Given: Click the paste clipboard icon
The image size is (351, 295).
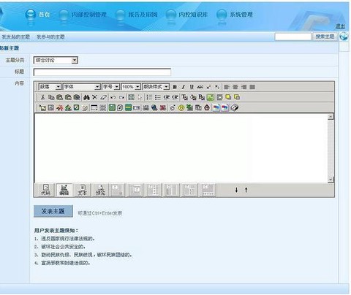Looking at the screenshot, I should [x=60, y=97].
